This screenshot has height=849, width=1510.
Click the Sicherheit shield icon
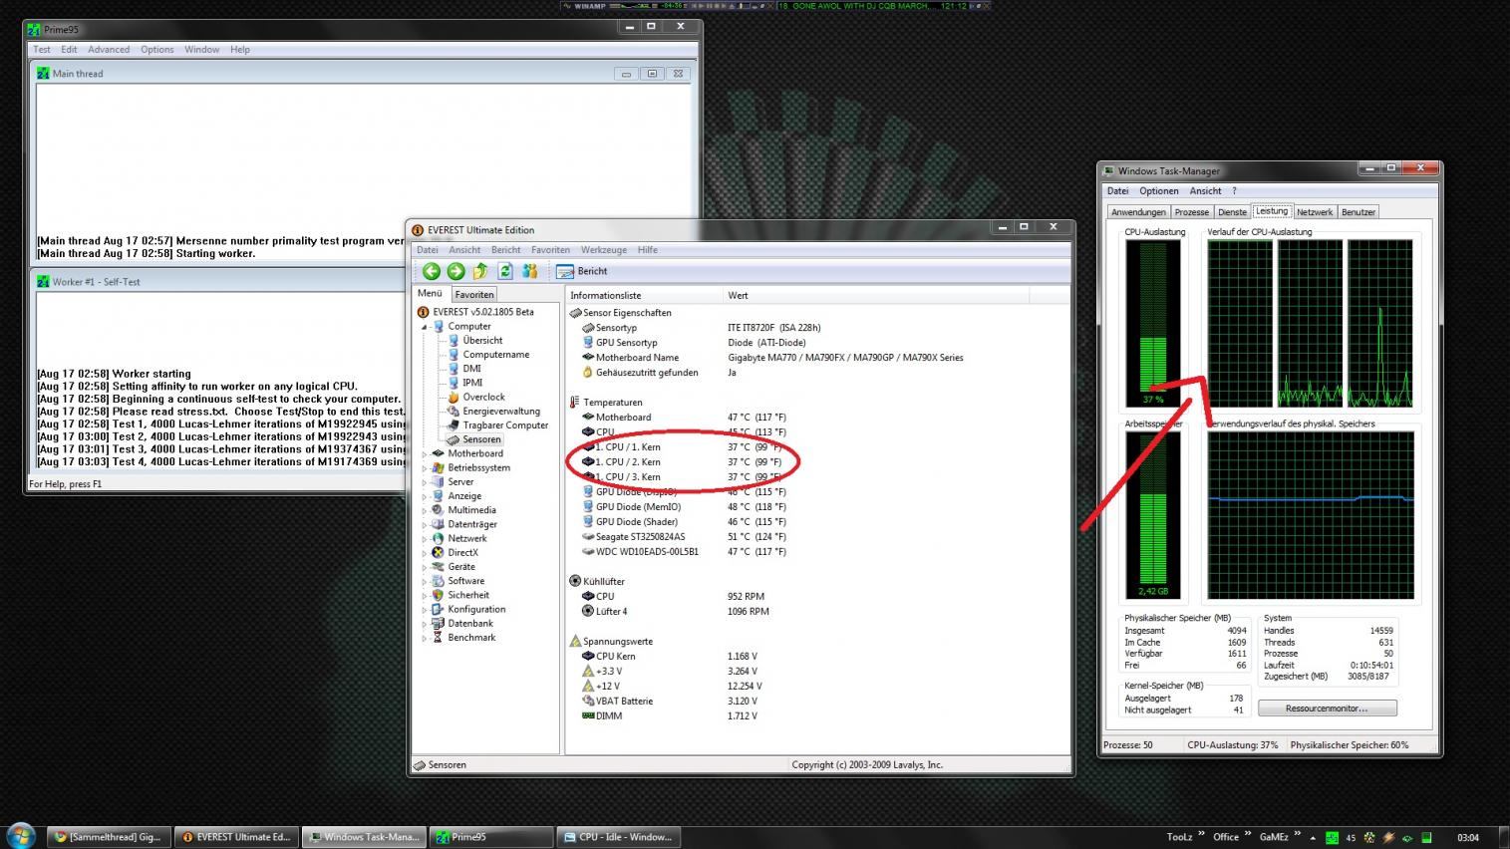[x=438, y=595]
